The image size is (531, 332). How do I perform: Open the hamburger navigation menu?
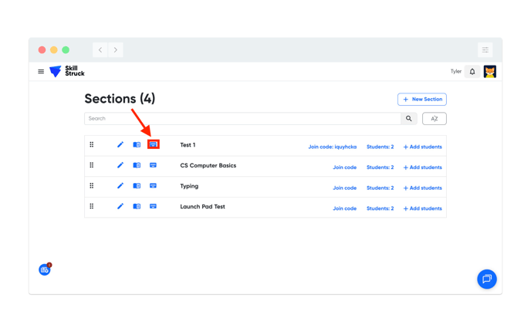[41, 72]
